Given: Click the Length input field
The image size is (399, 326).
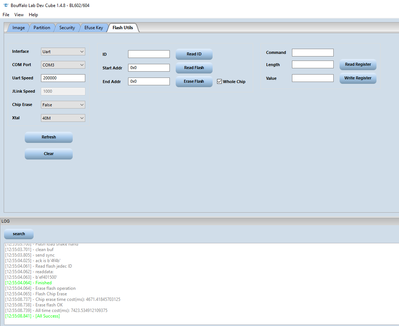Looking at the screenshot, I should pos(313,64).
